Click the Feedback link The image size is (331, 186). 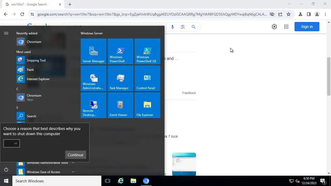[189, 93]
